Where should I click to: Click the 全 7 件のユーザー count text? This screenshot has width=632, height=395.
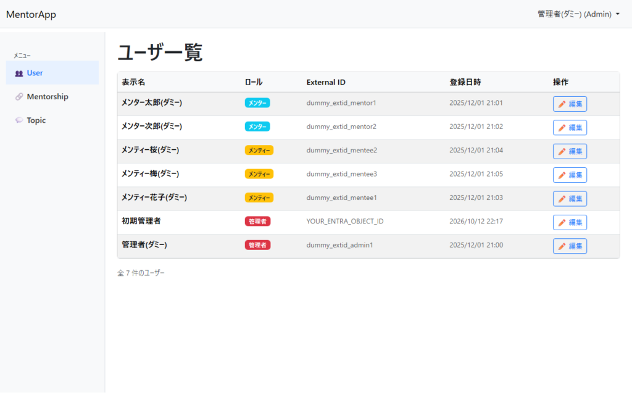[x=141, y=273]
